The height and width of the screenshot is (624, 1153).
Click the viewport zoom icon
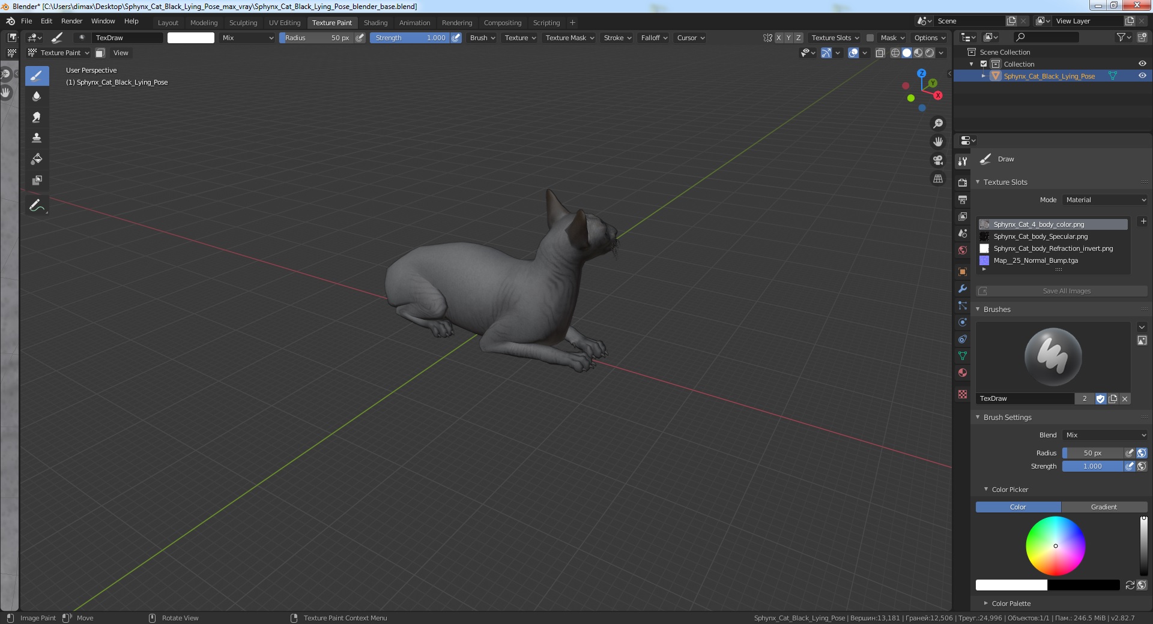(x=937, y=124)
